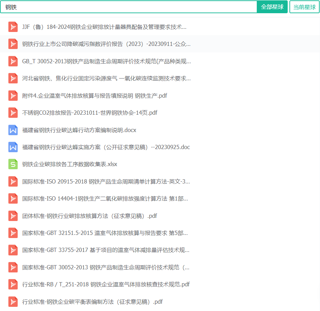This screenshot has width=320, height=311.
Task: Open 不锈钢CO2排放报告-20231011-世界钢铁协会-14页.pdf
Action: click(x=90, y=113)
